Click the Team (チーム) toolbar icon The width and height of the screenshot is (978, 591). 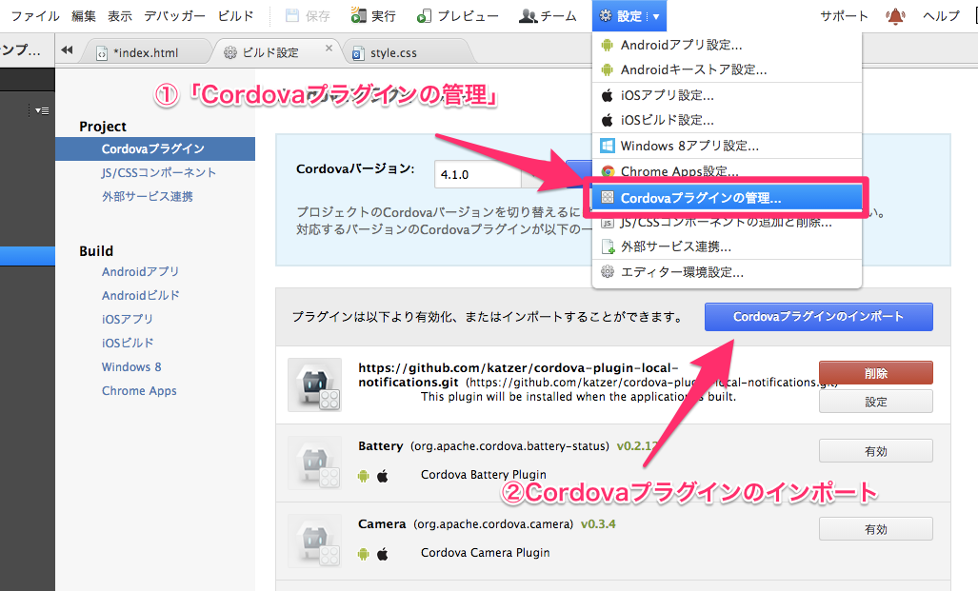point(528,16)
